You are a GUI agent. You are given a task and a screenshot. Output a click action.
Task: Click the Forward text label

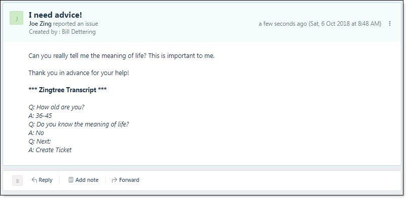coord(129,180)
